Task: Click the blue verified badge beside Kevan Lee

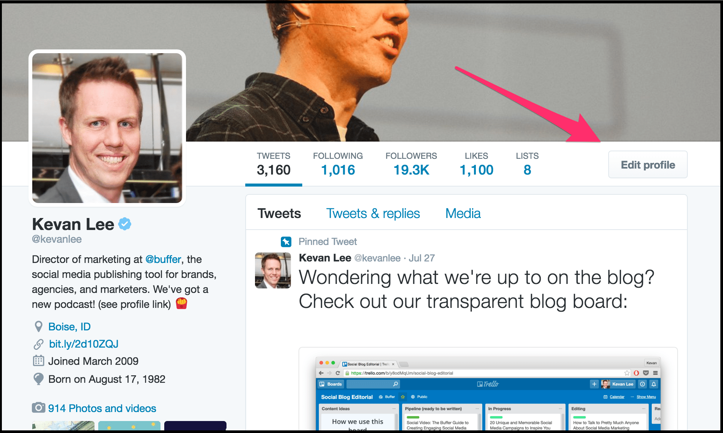Action: coord(125,224)
